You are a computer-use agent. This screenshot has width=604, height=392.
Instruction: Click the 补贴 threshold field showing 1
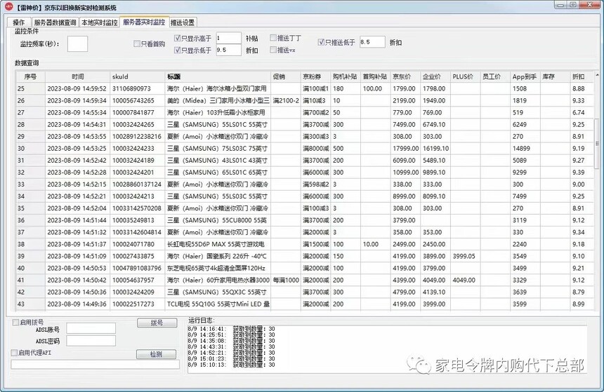tap(228, 38)
